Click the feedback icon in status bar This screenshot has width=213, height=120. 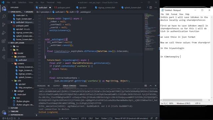point(152,118)
